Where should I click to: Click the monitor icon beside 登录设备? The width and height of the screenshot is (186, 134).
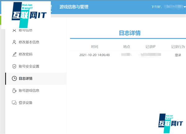(x=14, y=103)
